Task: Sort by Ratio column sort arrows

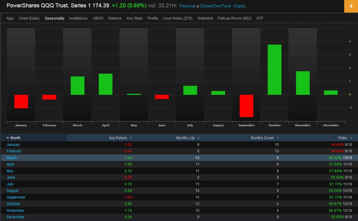Action: tap(351, 138)
